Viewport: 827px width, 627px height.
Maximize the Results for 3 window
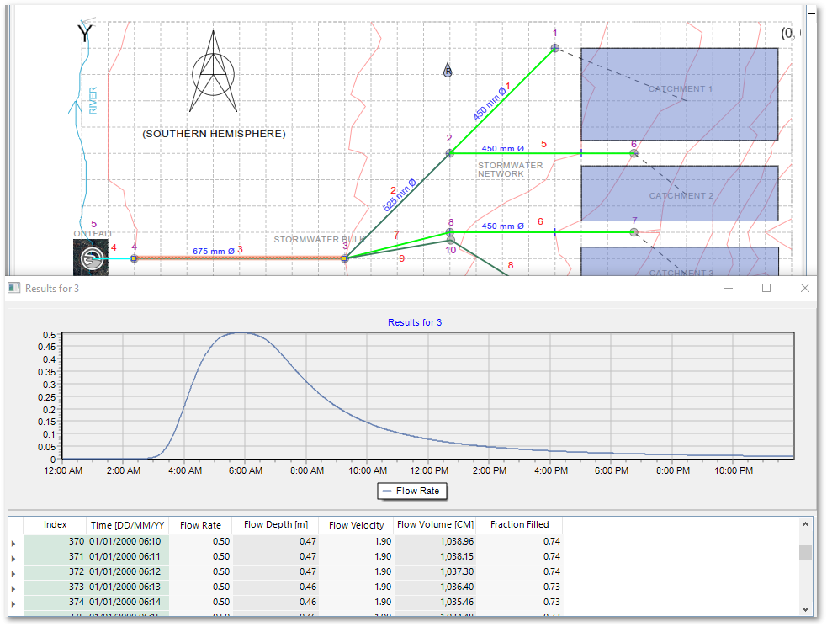(x=766, y=288)
